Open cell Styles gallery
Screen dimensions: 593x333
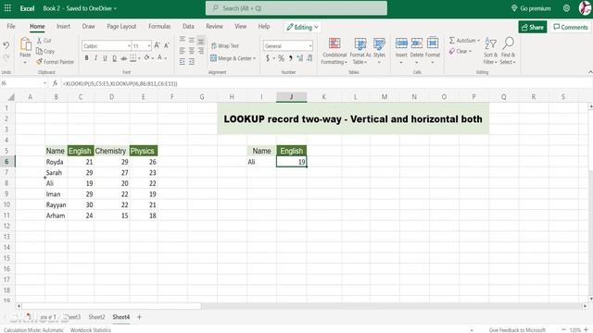coord(379,51)
